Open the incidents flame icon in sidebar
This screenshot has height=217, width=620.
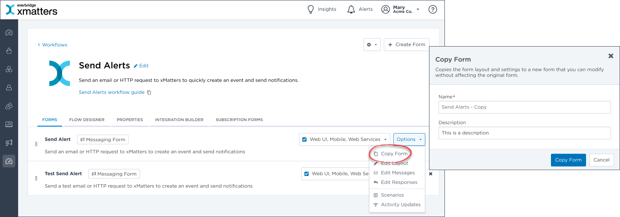click(x=9, y=51)
